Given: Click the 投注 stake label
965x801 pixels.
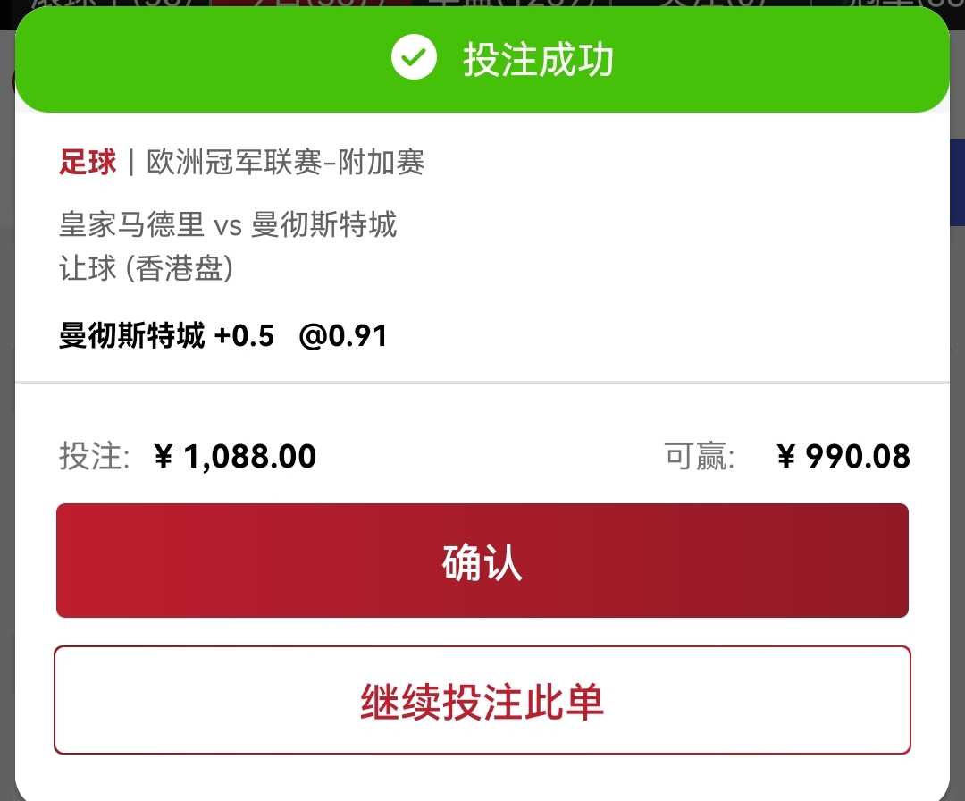Looking at the screenshot, I should point(94,457).
